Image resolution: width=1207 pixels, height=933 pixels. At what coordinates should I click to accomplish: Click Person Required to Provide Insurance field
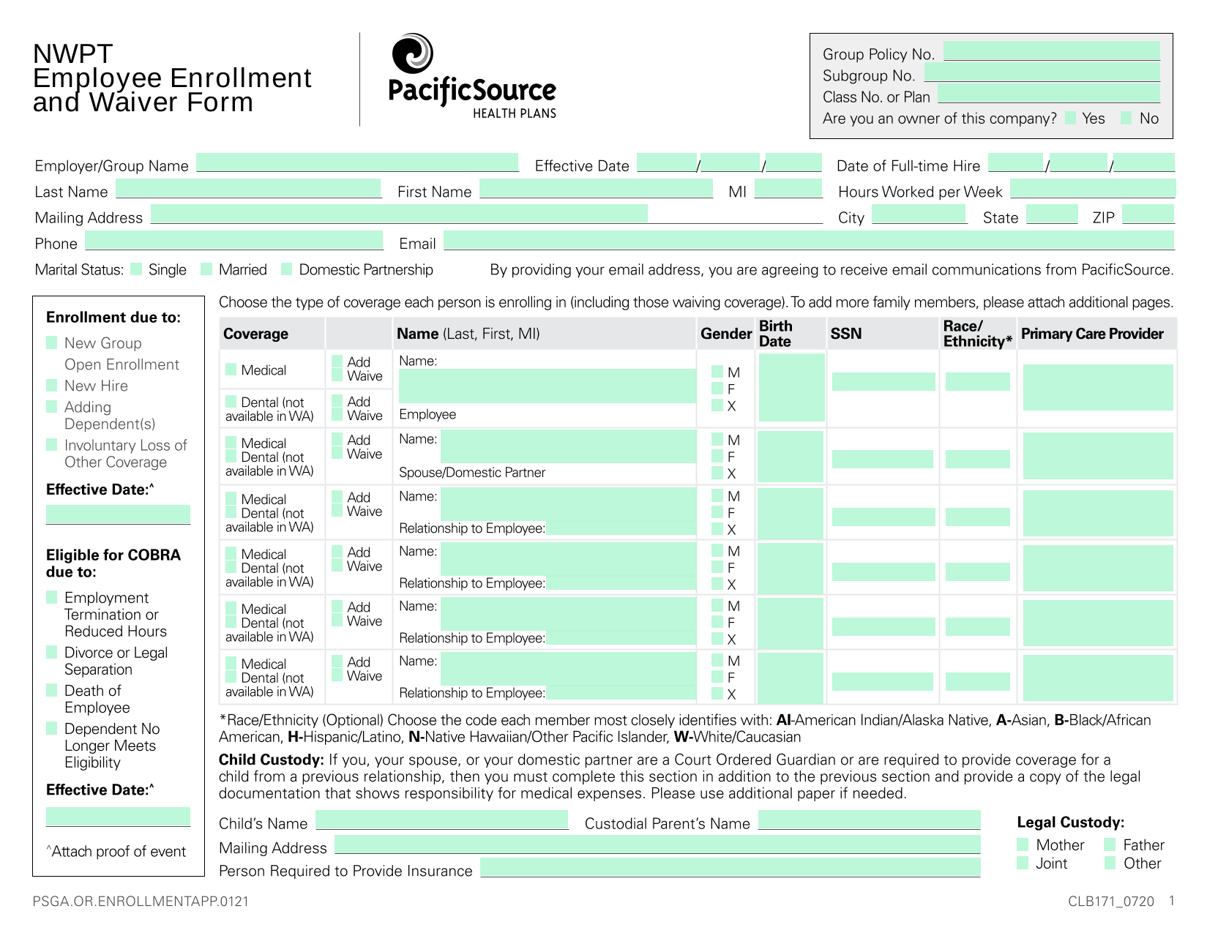(730, 867)
